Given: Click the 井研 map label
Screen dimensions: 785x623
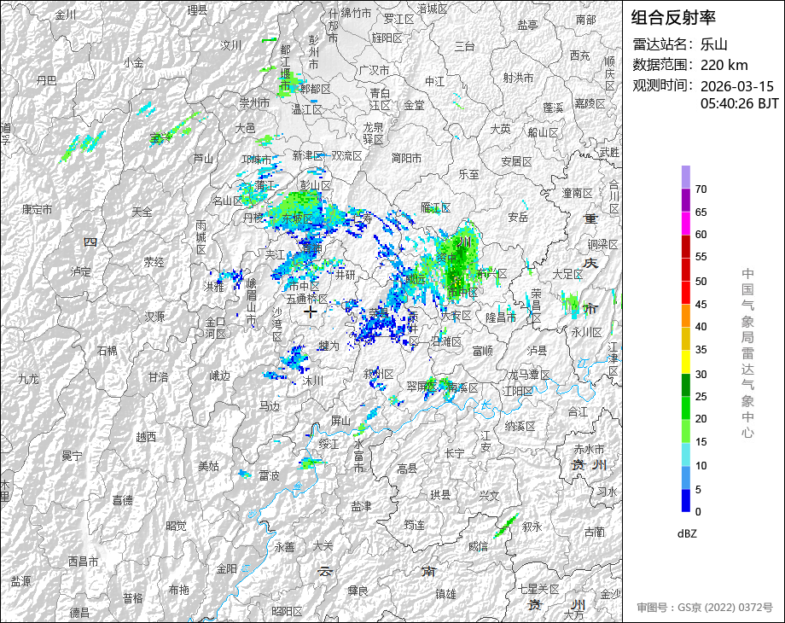Looking at the screenshot, I should click(x=345, y=274).
